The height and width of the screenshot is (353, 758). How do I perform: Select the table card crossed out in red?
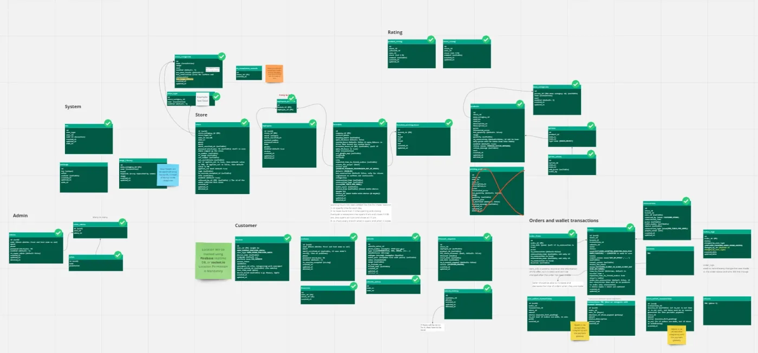496,191
